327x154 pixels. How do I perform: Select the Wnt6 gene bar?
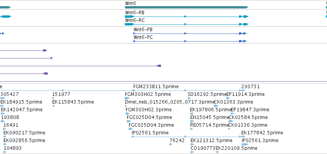click(x=186, y=7)
